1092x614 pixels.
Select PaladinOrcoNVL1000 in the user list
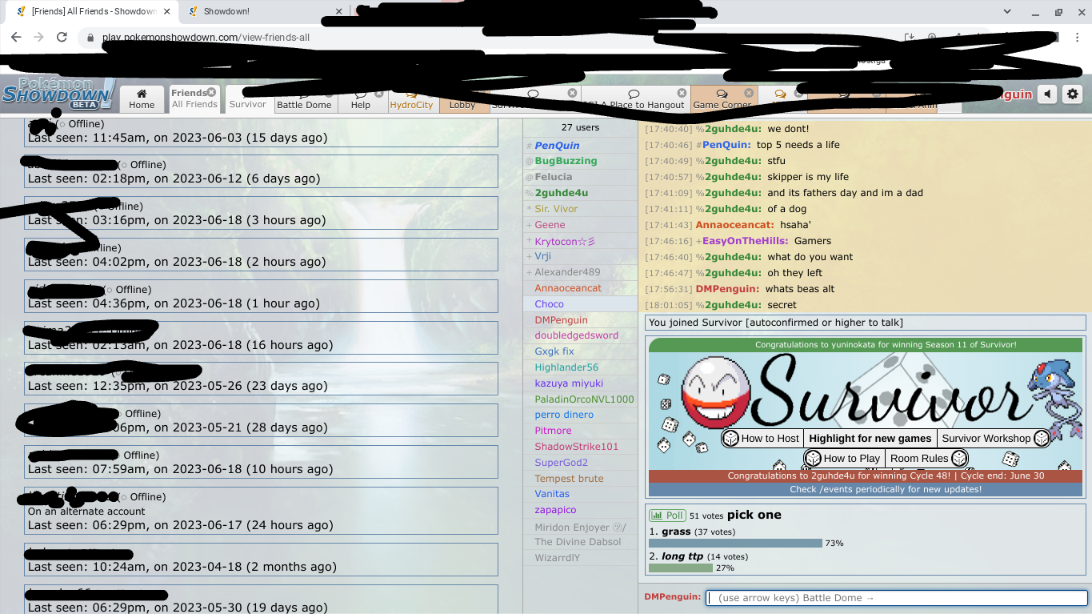584,399
